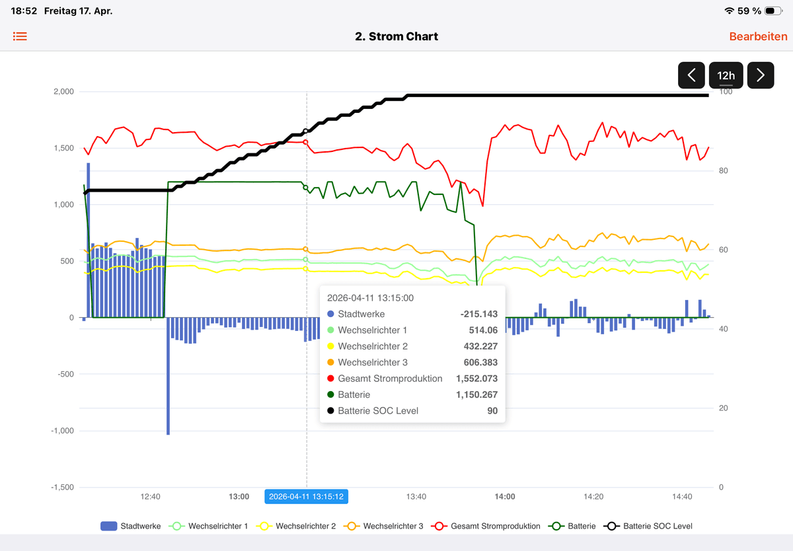Tap the battery status icon
Viewport: 793px width, 551px height.
click(773, 11)
